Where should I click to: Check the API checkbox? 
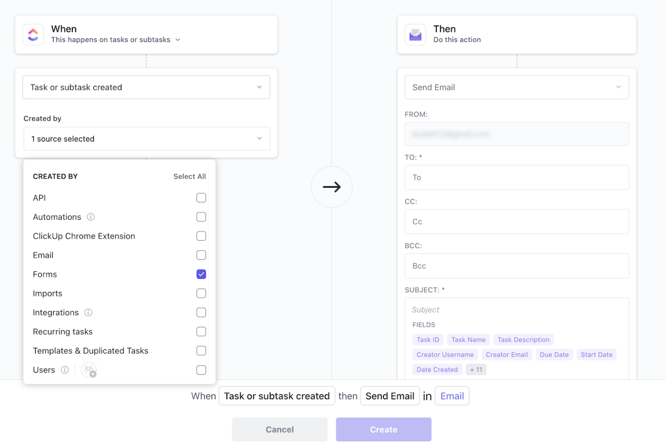click(201, 198)
